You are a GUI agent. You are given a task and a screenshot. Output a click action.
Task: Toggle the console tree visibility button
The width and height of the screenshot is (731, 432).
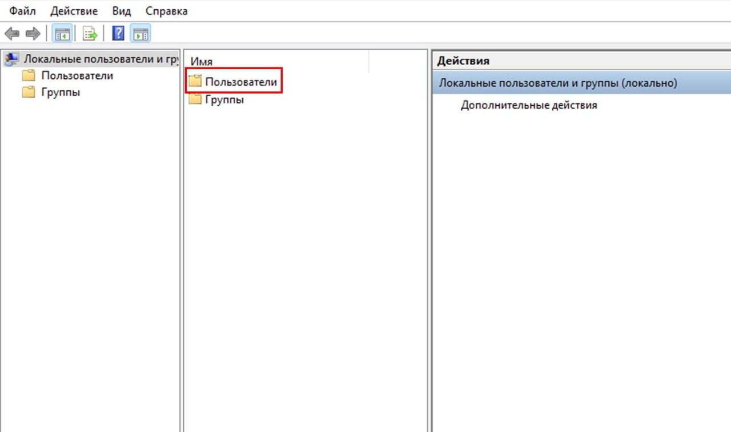pyautogui.click(x=62, y=34)
